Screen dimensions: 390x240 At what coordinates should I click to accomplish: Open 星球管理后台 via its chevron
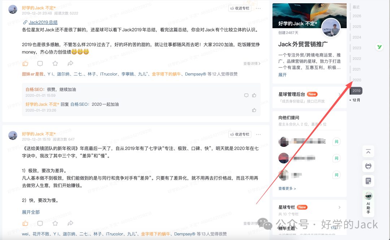(339, 94)
